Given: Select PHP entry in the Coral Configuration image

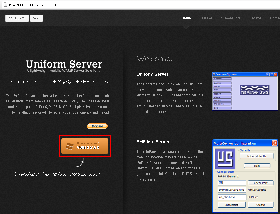Looking at the screenshot, I should [x=222, y=90].
